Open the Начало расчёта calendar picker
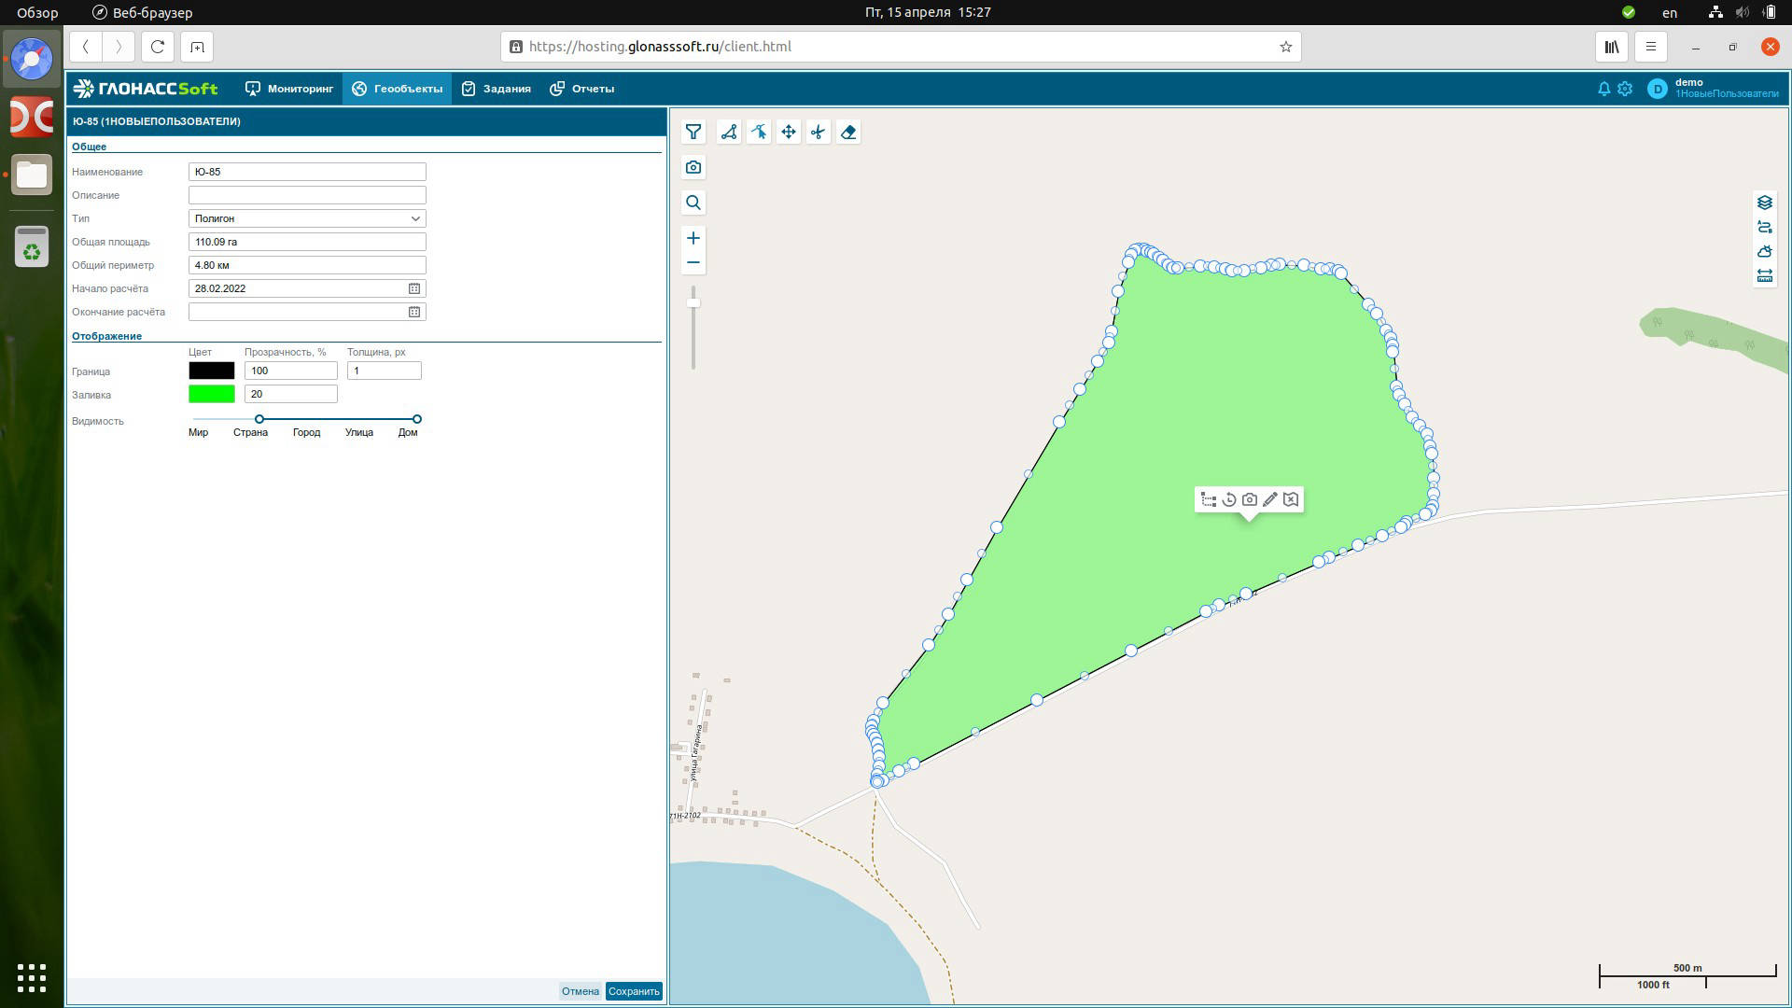The image size is (1792, 1008). [414, 288]
